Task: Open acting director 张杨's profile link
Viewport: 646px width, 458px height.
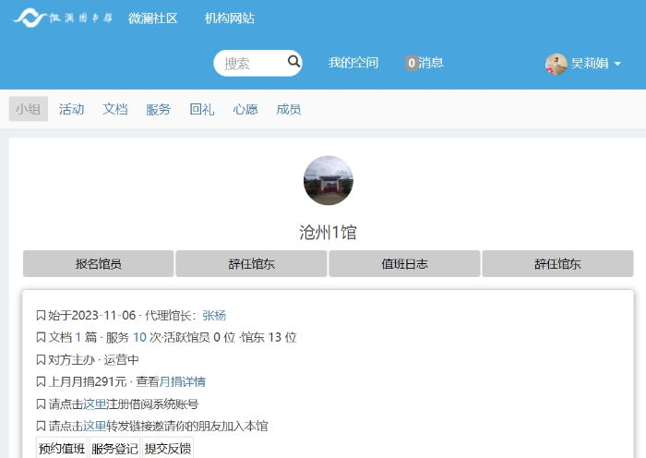Action: tap(214, 315)
